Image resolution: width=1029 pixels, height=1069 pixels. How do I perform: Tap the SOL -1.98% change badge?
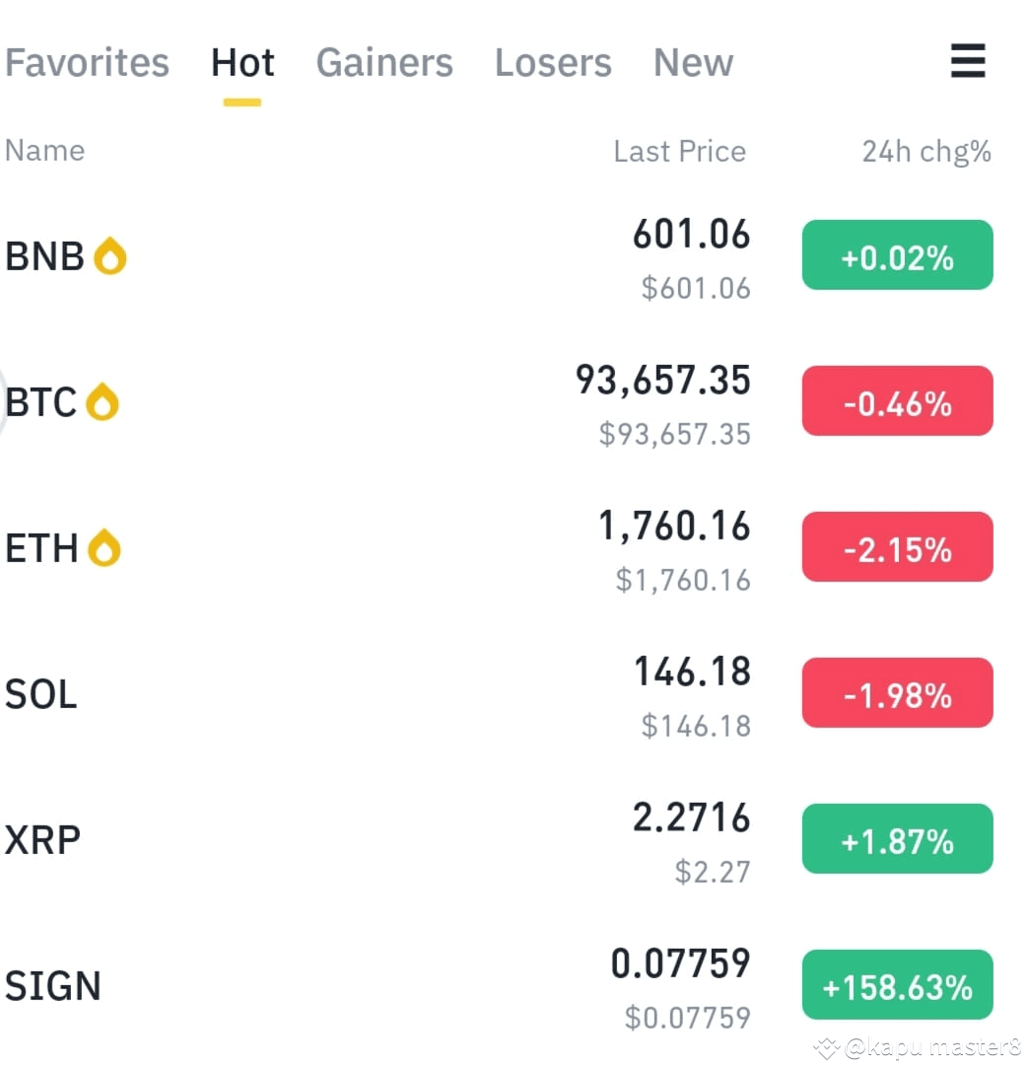[898, 692]
